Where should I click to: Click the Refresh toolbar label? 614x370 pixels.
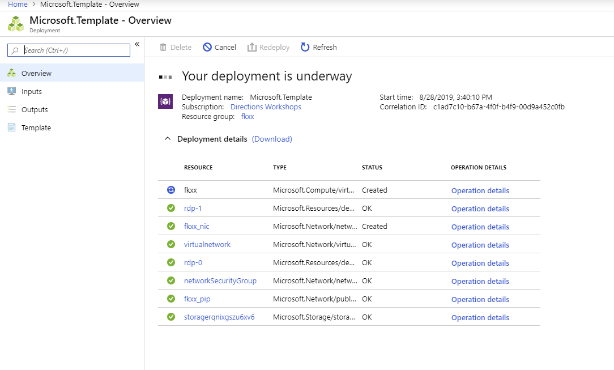pyautogui.click(x=325, y=48)
